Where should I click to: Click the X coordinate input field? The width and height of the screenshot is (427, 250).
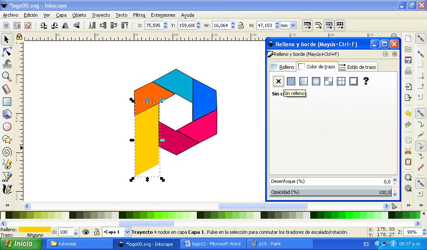[x=154, y=25]
